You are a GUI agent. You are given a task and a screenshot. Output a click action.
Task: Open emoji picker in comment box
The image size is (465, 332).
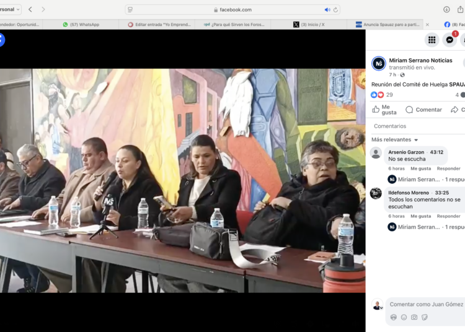coord(404,317)
